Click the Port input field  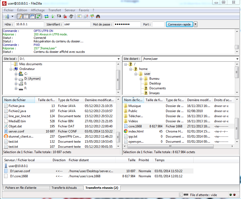pos(158,24)
